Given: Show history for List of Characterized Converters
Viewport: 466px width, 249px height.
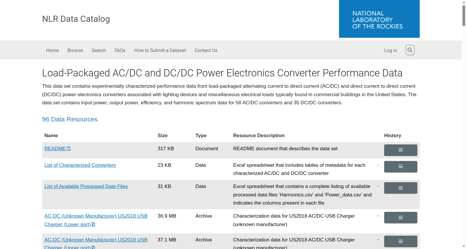Looking at the screenshot, I should [x=400, y=166].
